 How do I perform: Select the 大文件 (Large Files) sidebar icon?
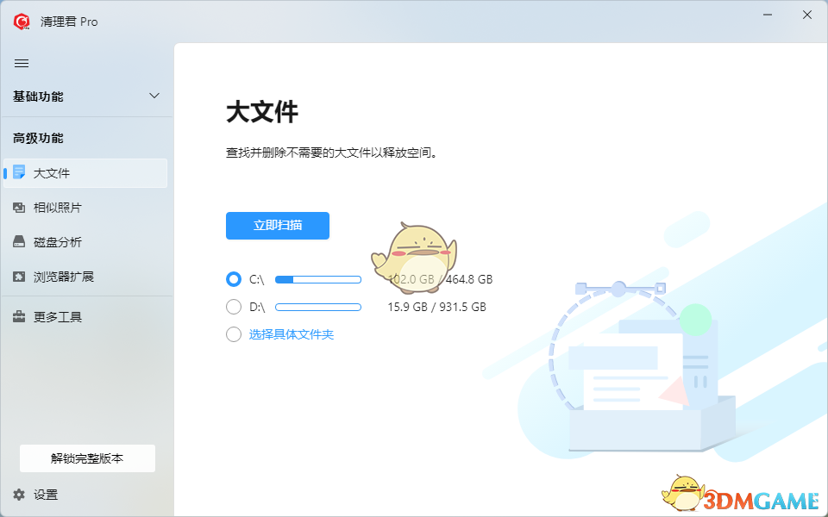[x=19, y=173]
